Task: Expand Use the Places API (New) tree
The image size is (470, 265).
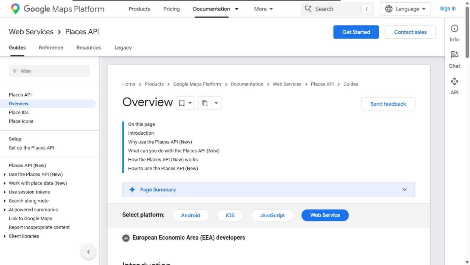Action: (4, 174)
